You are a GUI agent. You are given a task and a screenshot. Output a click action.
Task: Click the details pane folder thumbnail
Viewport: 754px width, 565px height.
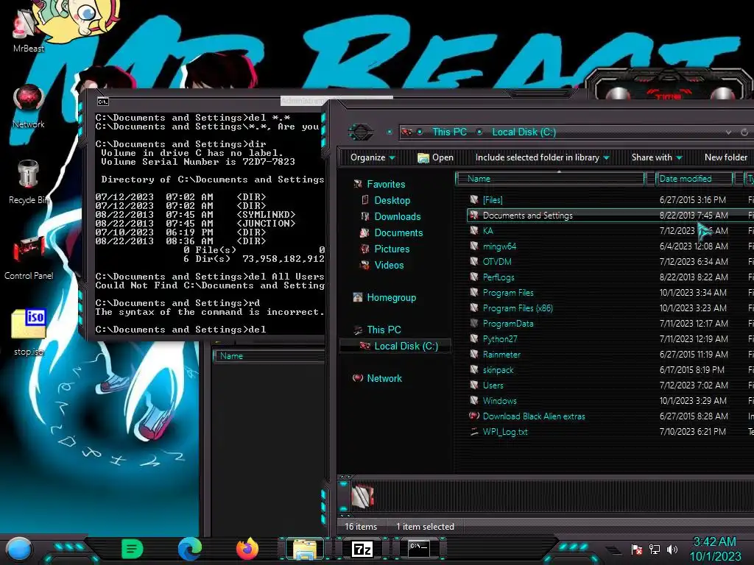point(362,496)
